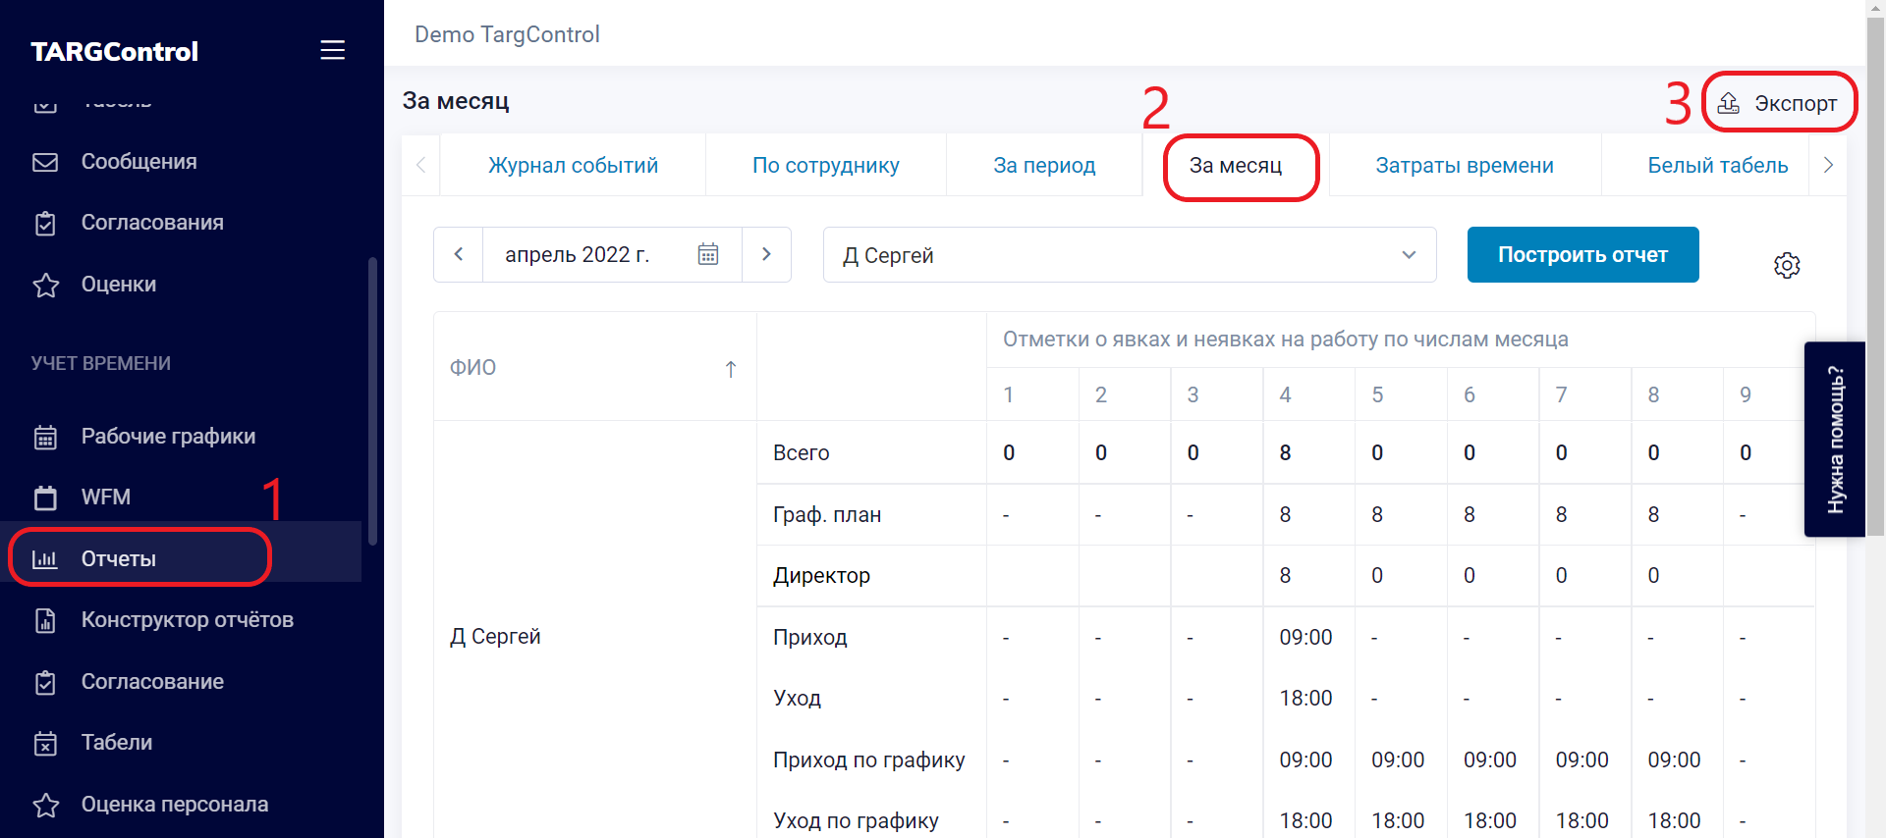
Task: Open calendar picker in month field
Action: point(707,255)
